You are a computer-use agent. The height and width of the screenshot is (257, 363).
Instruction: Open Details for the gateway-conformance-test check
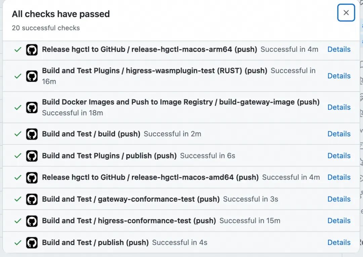click(x=339, y=199)
